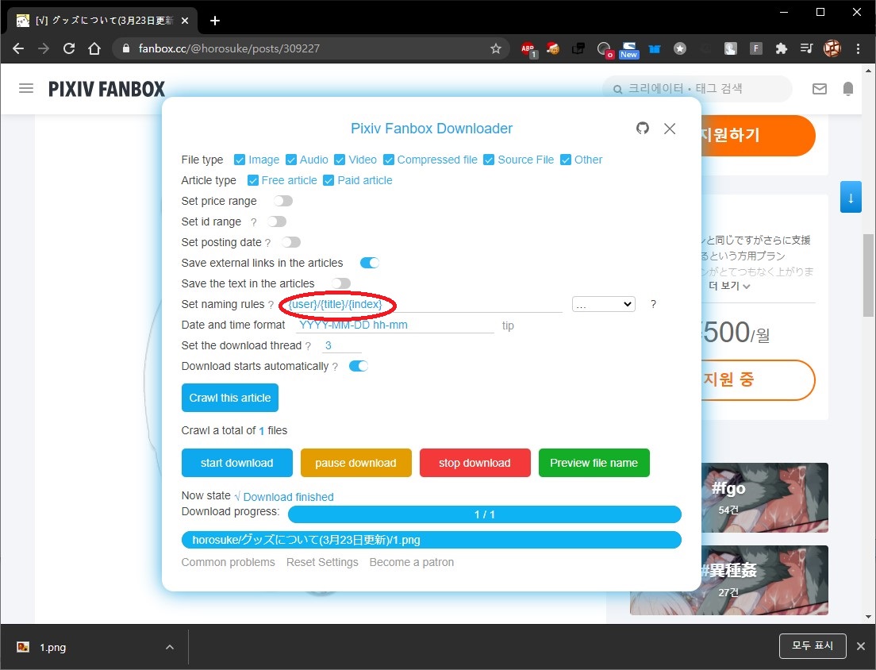
Task: Click the 1.png download file icon
Action: pyautogui.click(x=23, y=647)
